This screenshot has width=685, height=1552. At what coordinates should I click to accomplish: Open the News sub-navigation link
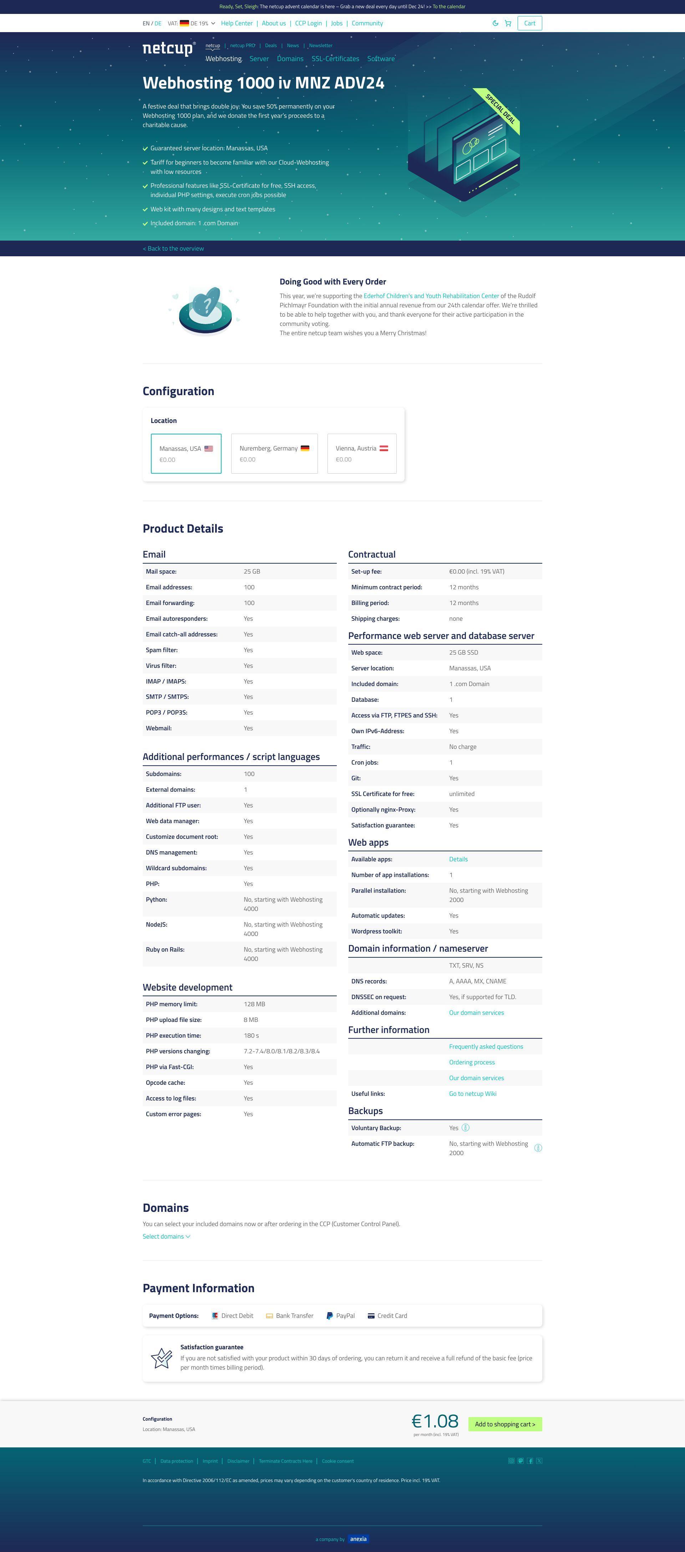[293, 45]
